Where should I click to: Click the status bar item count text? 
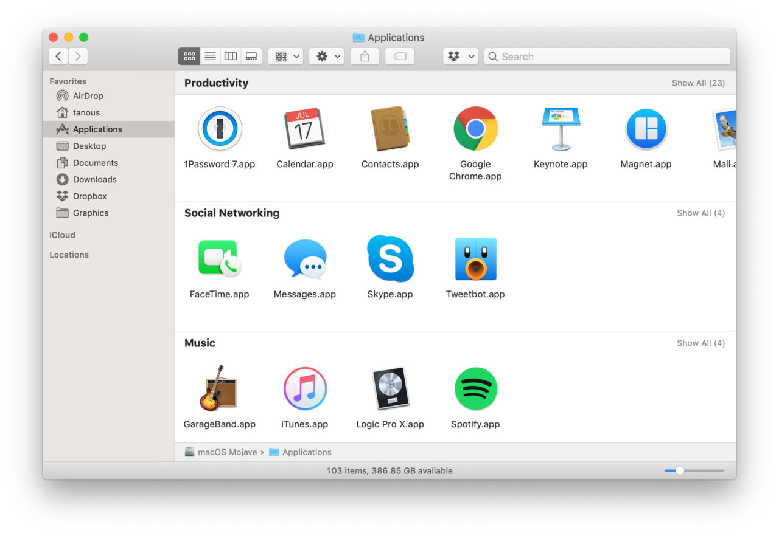tap(389, 471)
